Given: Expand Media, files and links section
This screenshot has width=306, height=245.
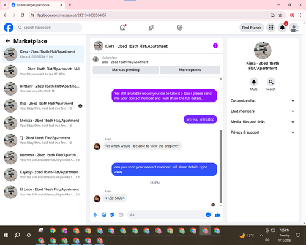Looking at the screenshot, I should (x=263, y=122).
